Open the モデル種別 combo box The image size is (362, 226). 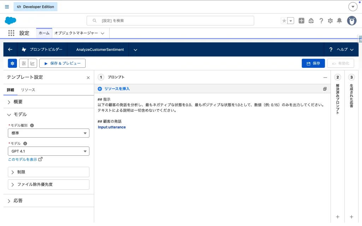tap(48, 133)
